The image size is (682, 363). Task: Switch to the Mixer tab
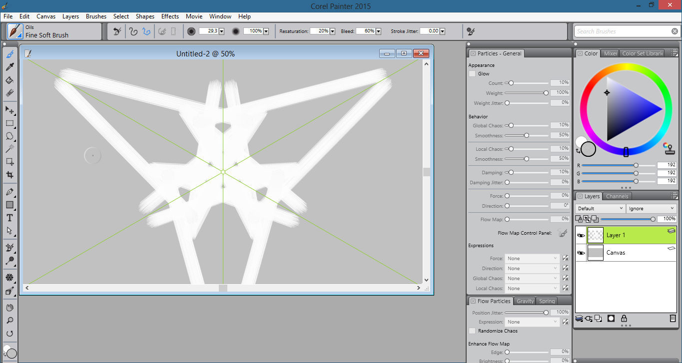coord(611,53)
